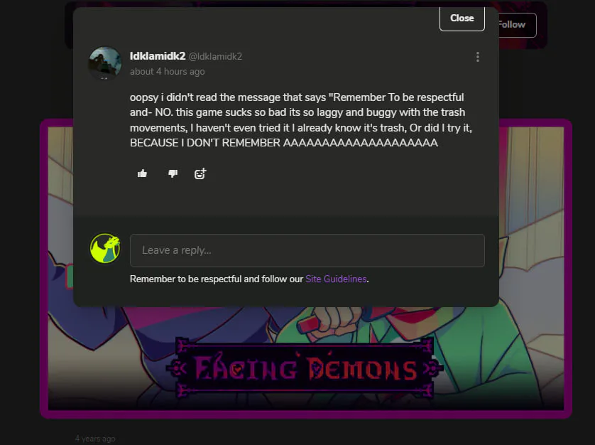595x445 pixels.
Task: Dislike the comment with thumbs down
Action: click(173, 173)
